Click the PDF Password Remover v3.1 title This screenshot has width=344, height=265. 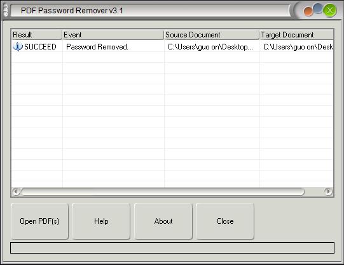coord(72,11)
